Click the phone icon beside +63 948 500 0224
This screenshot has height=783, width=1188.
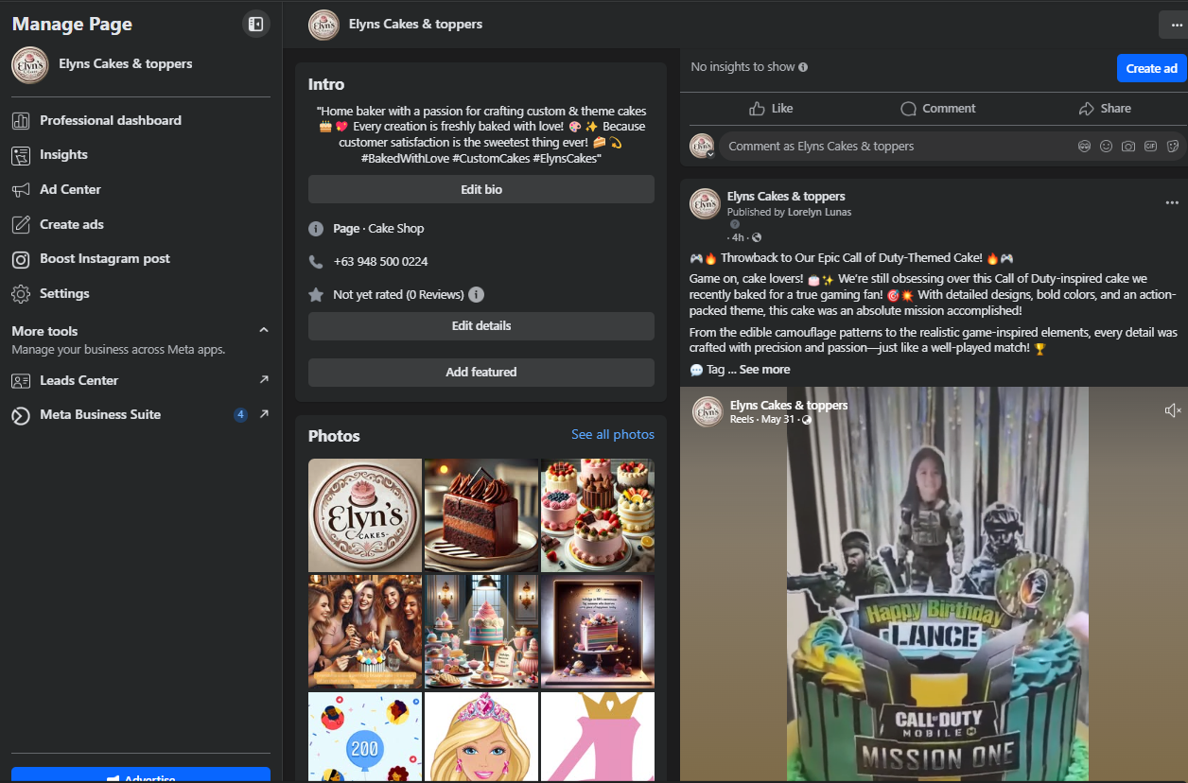coord(316,262)
